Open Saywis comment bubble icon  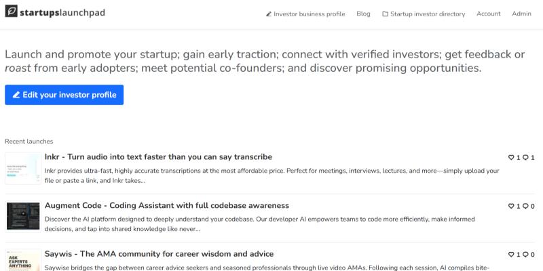pos(525,255)
